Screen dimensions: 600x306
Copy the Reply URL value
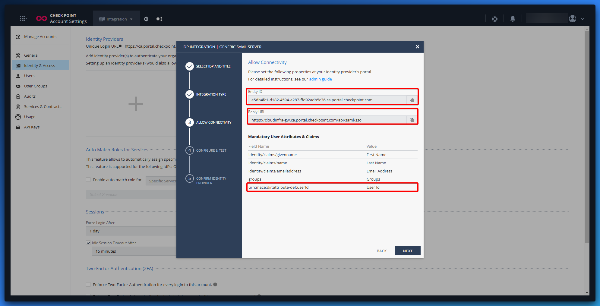(x=412, y=120)
